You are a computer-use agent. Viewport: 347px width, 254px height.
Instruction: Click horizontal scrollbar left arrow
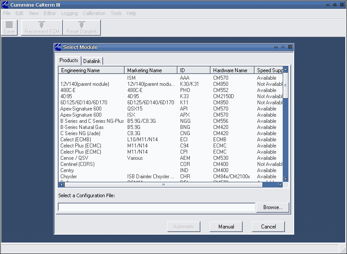[62, 184]
